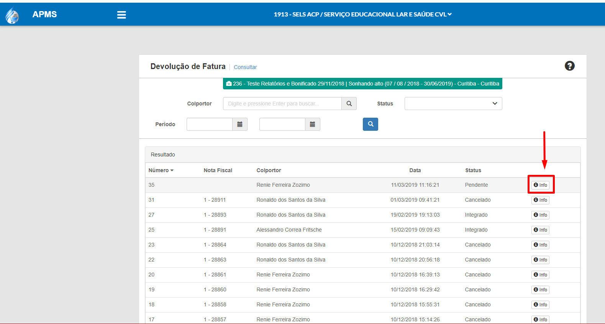Click the Nota Fiscal column header
Image resolution: width=605 pixels, height=324 pixels.
coord(218,170)
